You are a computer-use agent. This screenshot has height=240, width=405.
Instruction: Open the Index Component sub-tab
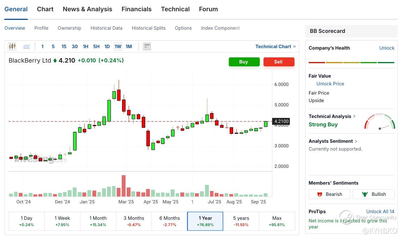click(x=220, y=28)
